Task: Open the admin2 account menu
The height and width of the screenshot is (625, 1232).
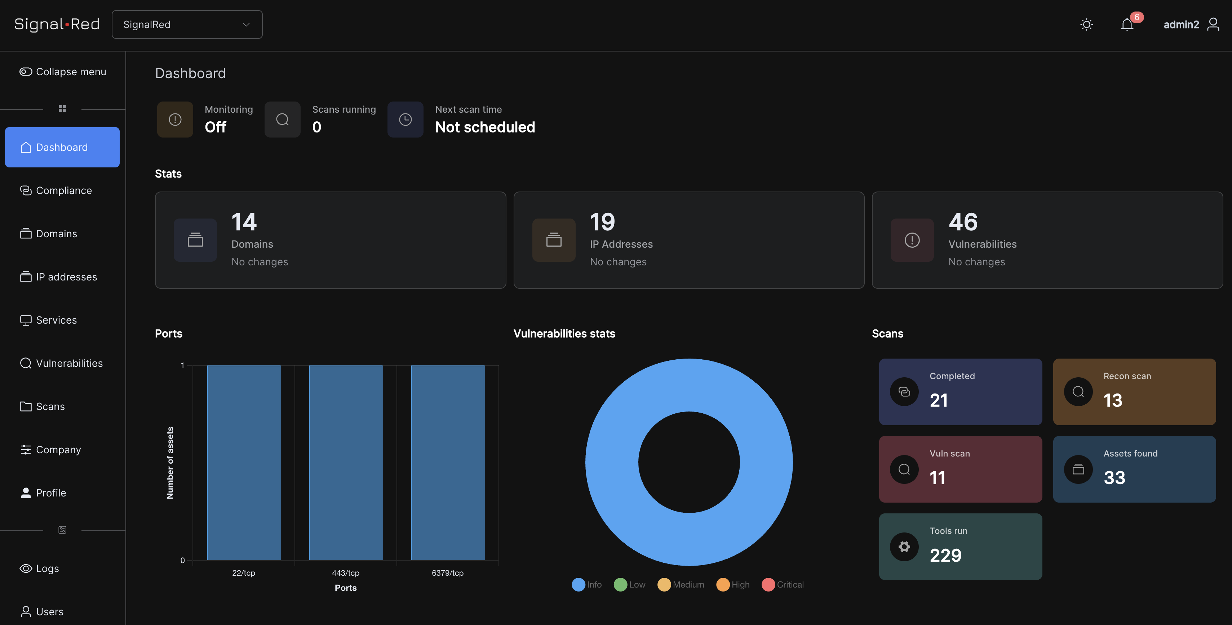Action: point(1191,24)
